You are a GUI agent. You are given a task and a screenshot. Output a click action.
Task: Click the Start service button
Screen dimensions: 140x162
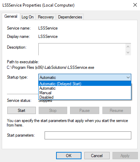coord(22,111)
